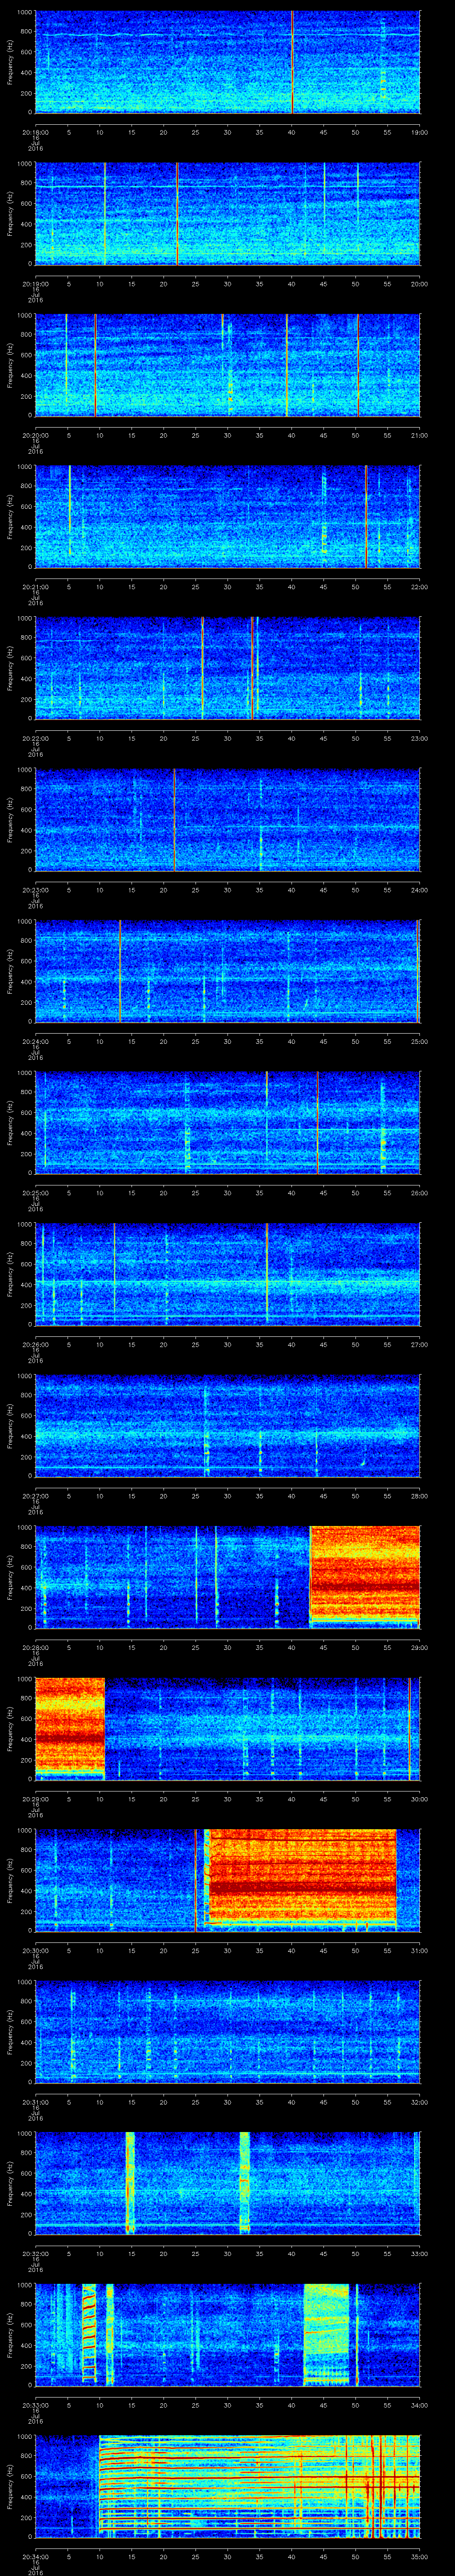
Task: Click the "20:18:00" time label
Action: [35, 132]
